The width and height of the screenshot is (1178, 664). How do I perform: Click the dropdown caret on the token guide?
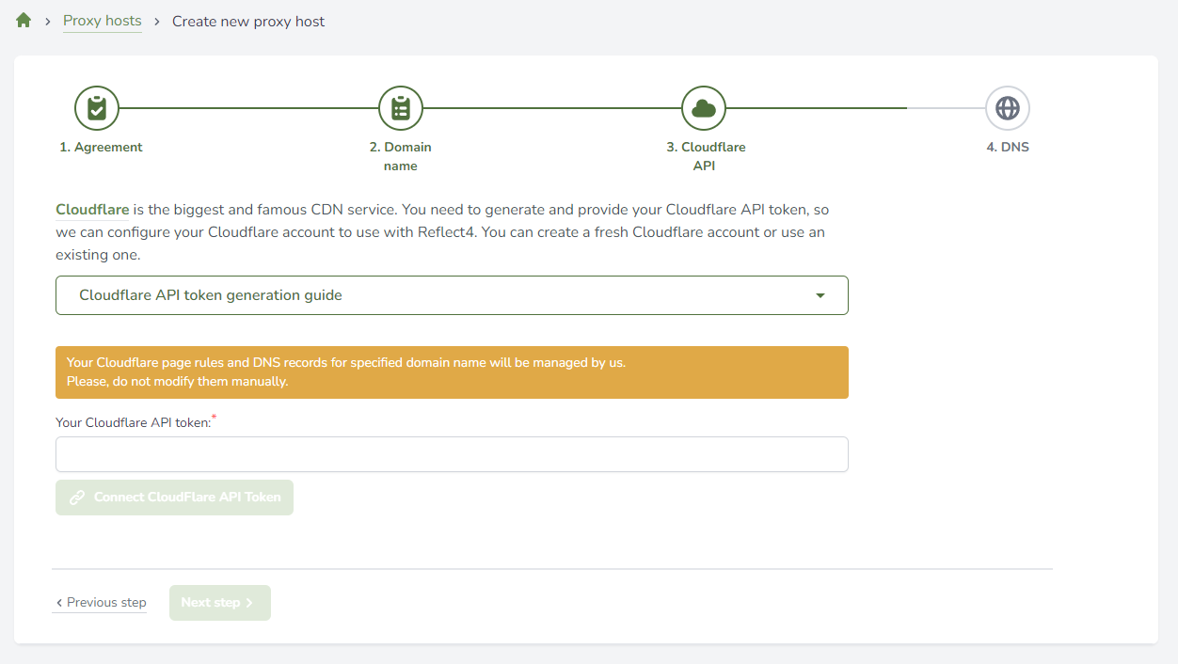pyautogui.click(x=820, y=295)
